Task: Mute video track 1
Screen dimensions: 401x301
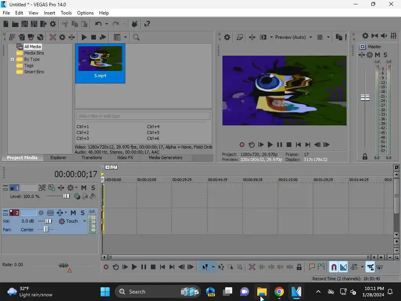Action: tap(84, 188)
